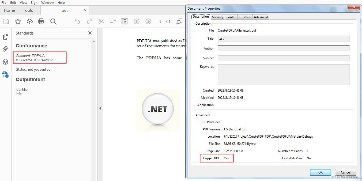This screenshot has height=181, width=362.
Task: Click the file name CreatePDFUAFile_result.pdf
Action: (237, 31)
